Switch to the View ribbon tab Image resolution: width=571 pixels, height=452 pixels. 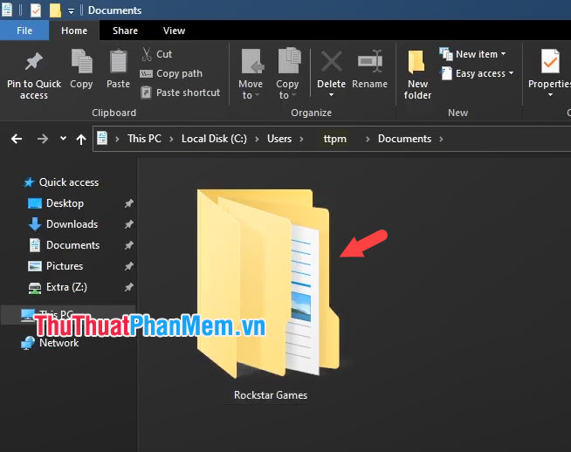coord(174,31)
